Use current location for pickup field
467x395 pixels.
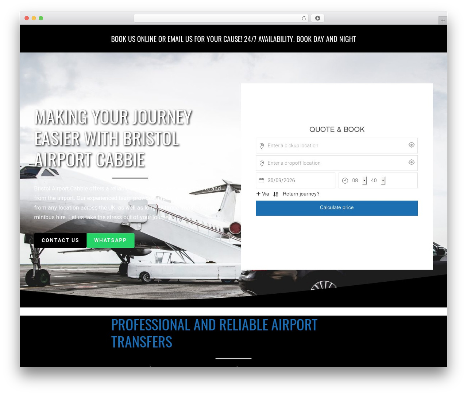[412, 145]
